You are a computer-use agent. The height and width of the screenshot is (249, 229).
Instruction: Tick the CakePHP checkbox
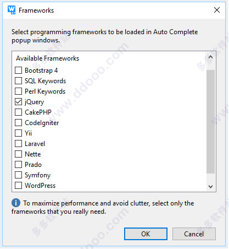[x=18, y=112]
